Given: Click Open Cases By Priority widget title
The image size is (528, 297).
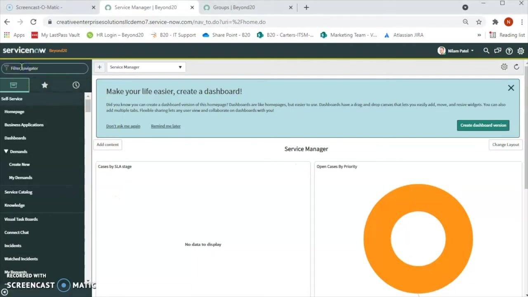Looking at the screenshot, I should coord(337,167).
